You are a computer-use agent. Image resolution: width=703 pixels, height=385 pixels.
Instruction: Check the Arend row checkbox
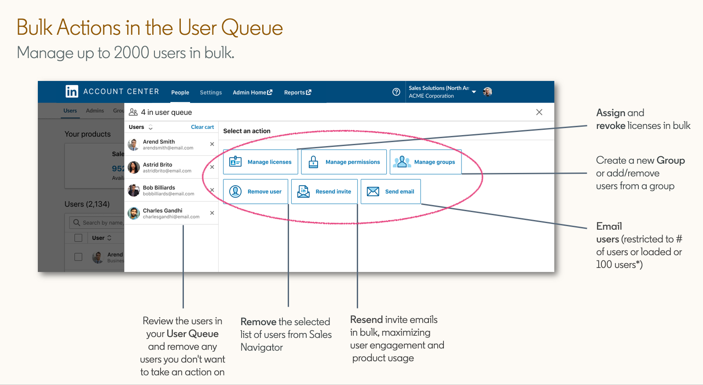click(x=78, y=257)
